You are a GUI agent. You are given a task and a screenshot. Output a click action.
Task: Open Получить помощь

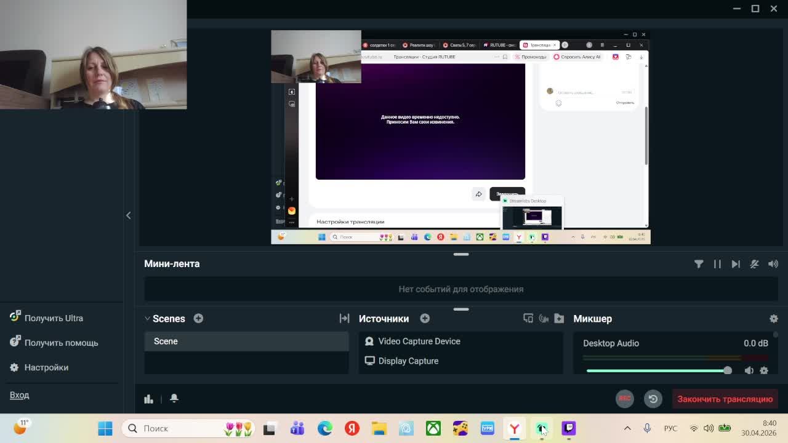54,343
